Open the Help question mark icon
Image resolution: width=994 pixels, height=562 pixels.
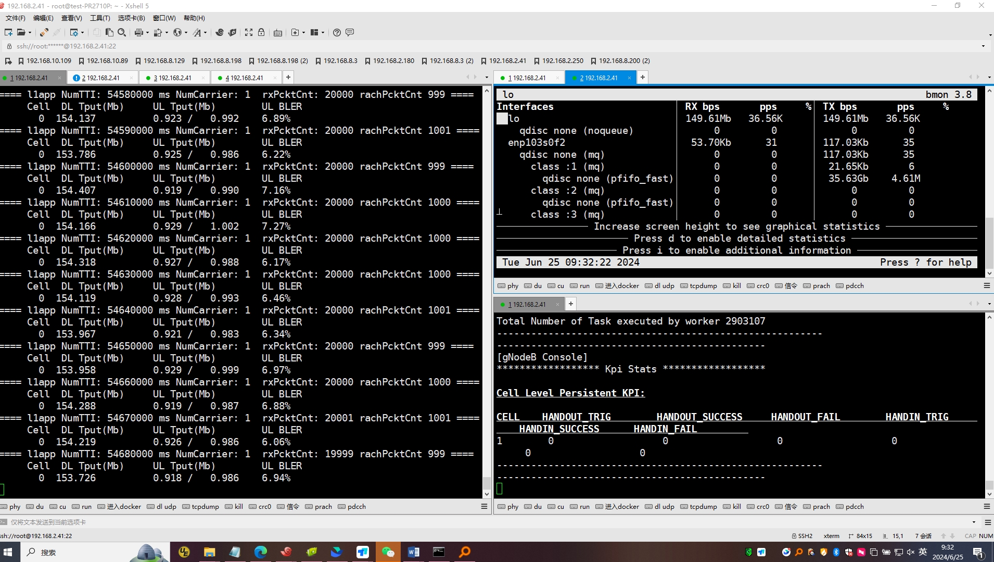(x=337, y=32)
